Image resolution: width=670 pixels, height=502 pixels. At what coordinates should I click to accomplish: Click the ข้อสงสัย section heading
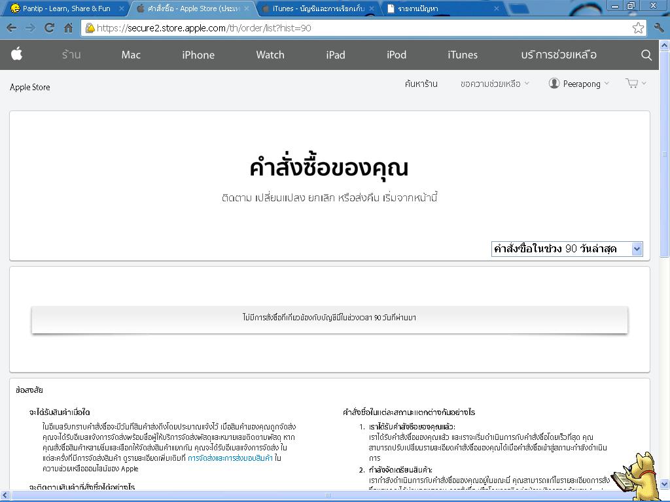click(29, 390)
